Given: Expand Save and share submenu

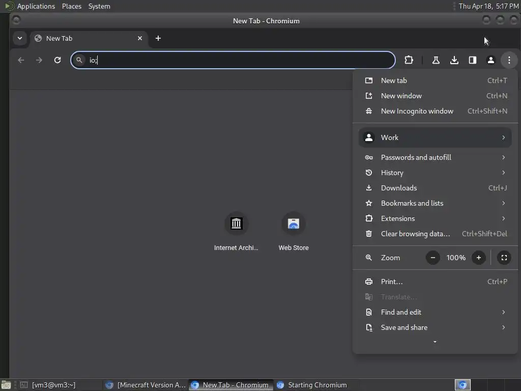Looking at the screenshot, I should coord(435,327).
